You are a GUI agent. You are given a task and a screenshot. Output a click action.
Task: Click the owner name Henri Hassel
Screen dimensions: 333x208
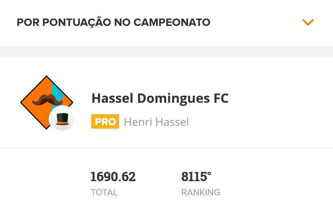coord(156,122)
